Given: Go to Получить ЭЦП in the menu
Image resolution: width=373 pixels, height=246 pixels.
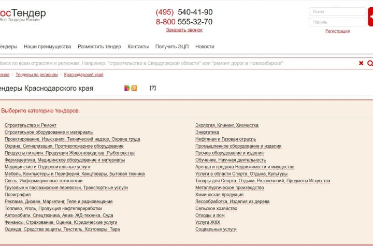Looking at the screenshot, I should click(171, 47).
